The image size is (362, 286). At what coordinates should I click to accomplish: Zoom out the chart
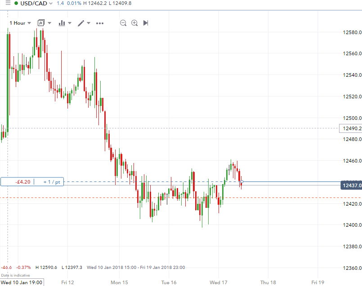tap(123, 23)
